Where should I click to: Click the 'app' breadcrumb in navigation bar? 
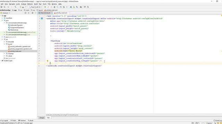(x=15, y=10)
